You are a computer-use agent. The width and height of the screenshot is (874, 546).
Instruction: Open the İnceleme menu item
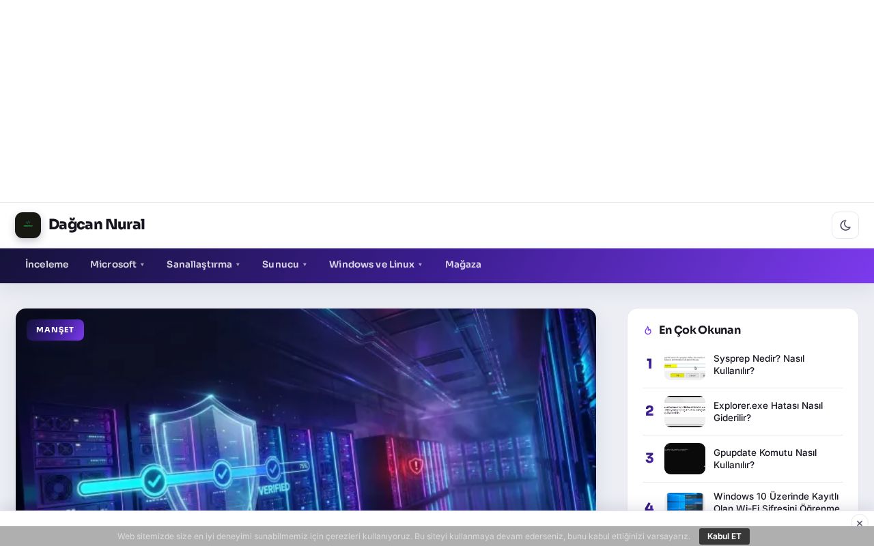click(x=47, y=265)
